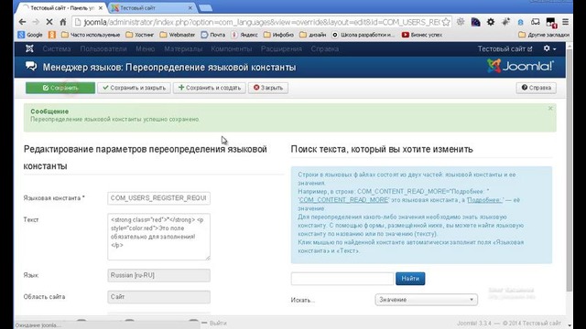Open the 'Система' menu
The image size is (586, 329).
[x=57, y=48]
